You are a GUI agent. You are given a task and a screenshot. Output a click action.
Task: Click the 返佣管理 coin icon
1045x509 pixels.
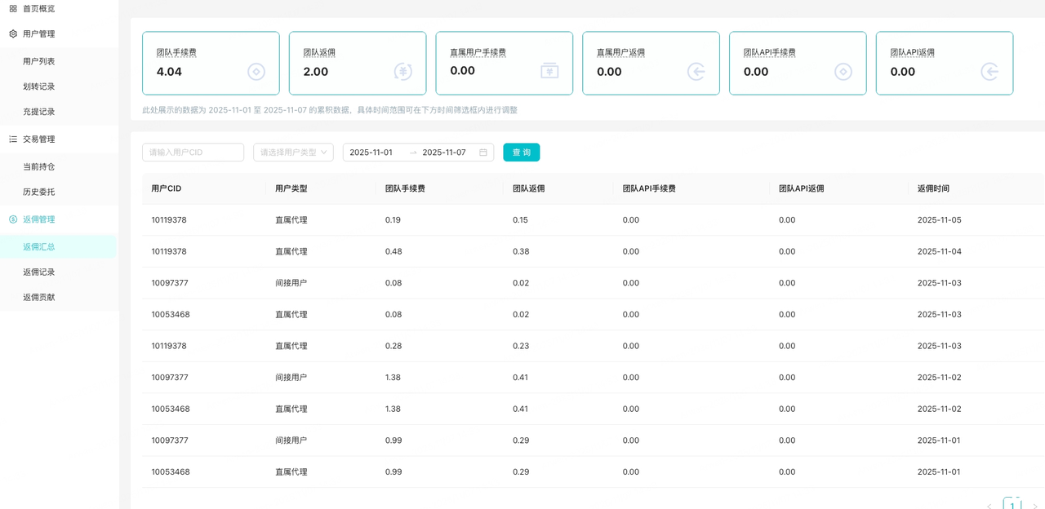[x=13, y=219]
